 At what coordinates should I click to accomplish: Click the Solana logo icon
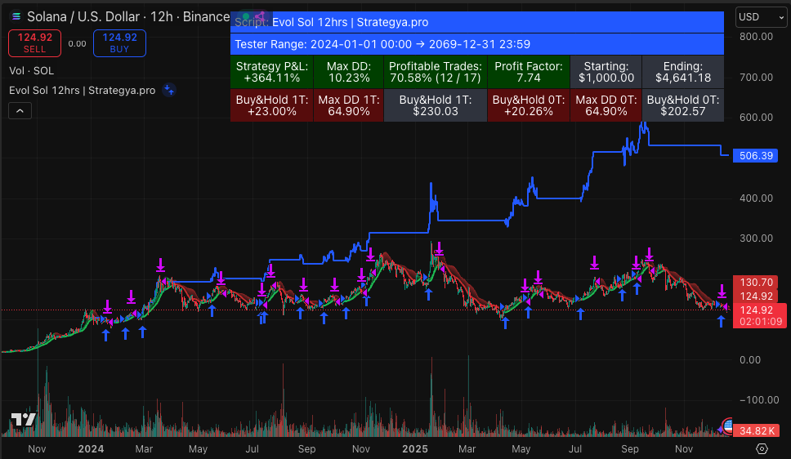(x=16, y=16)
